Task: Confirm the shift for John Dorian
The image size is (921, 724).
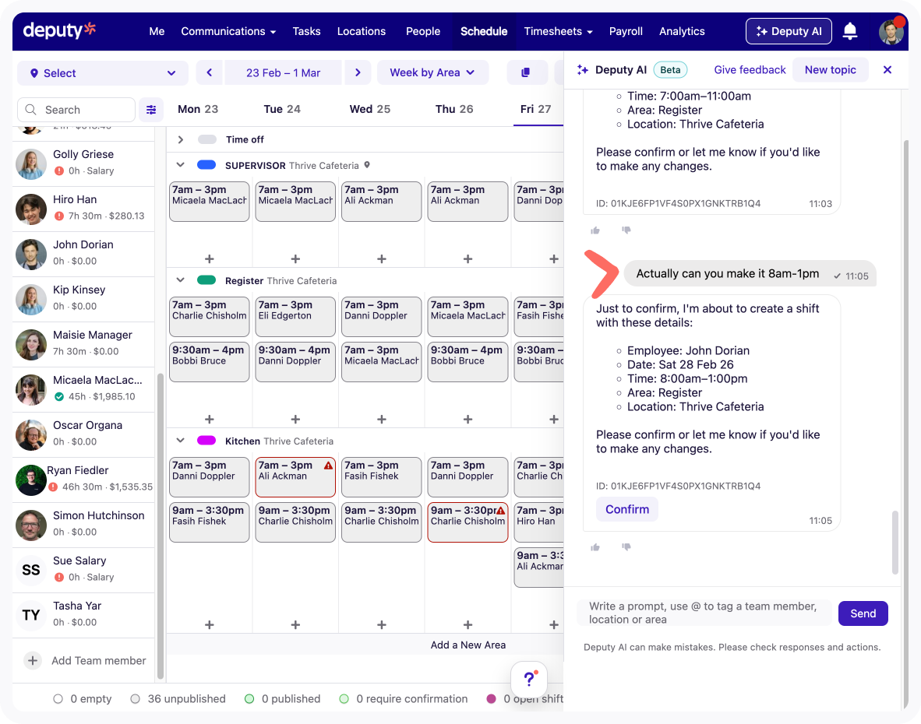Action: tap(626, 509)
